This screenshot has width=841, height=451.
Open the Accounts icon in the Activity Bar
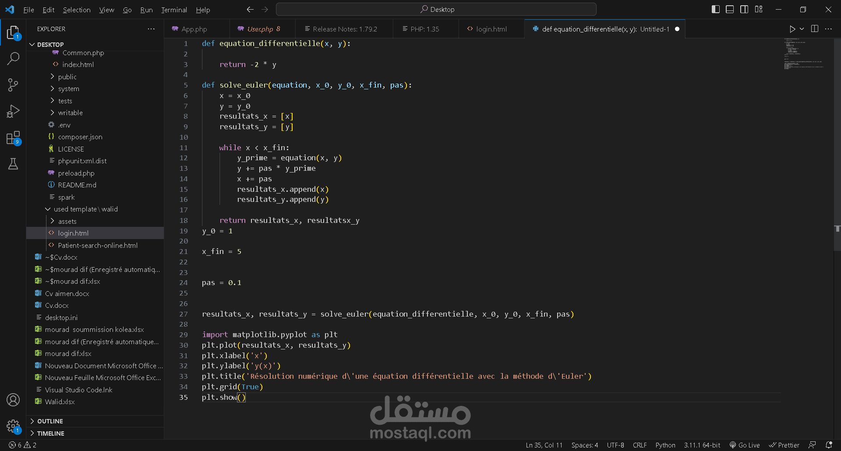[x=13, y=400]
